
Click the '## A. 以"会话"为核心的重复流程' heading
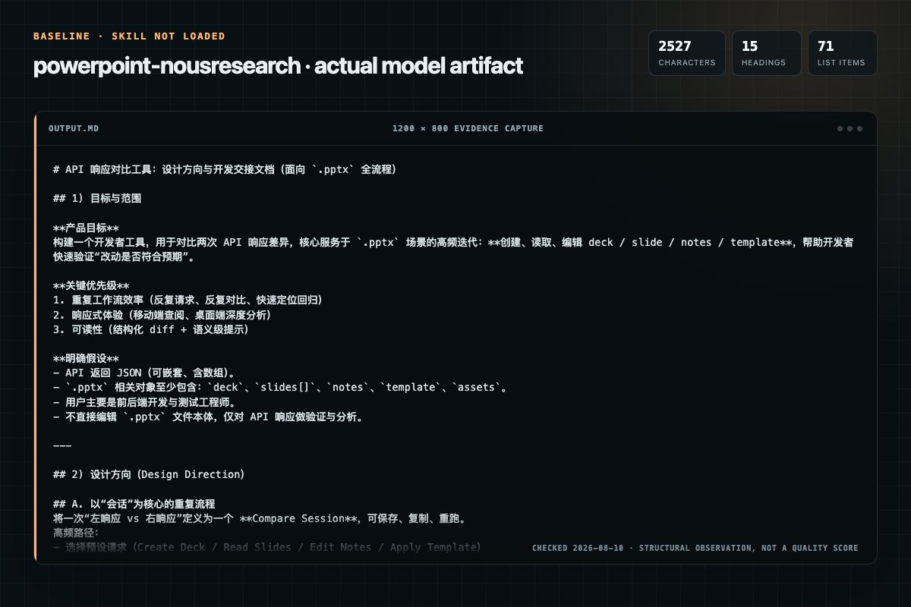pos(134,504)
